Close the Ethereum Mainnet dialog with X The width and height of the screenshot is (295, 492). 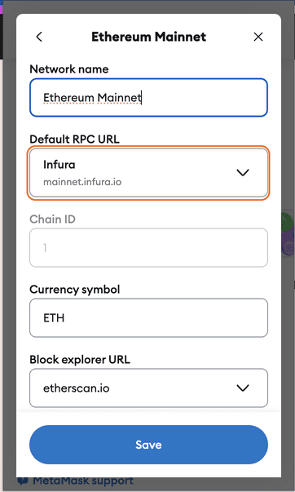click(258, 37)
